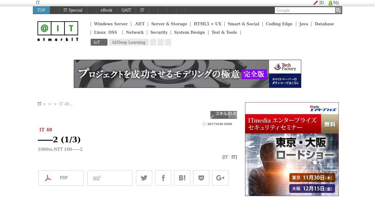Click the My link at top right

(336, 3)
